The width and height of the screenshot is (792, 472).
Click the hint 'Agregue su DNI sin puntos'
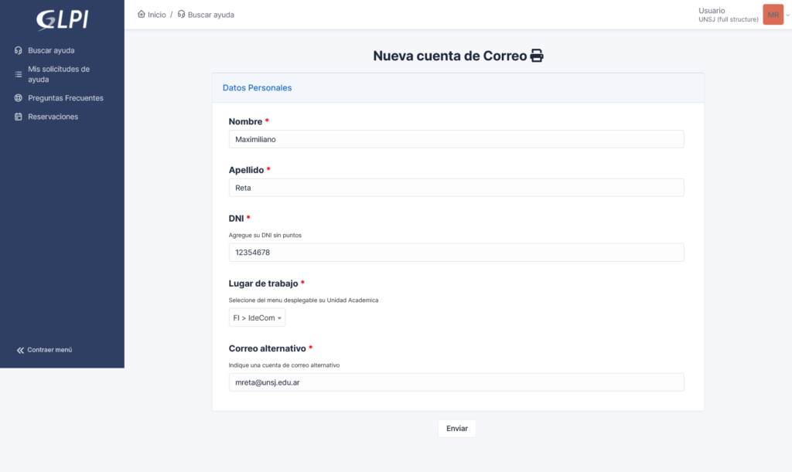265,235
